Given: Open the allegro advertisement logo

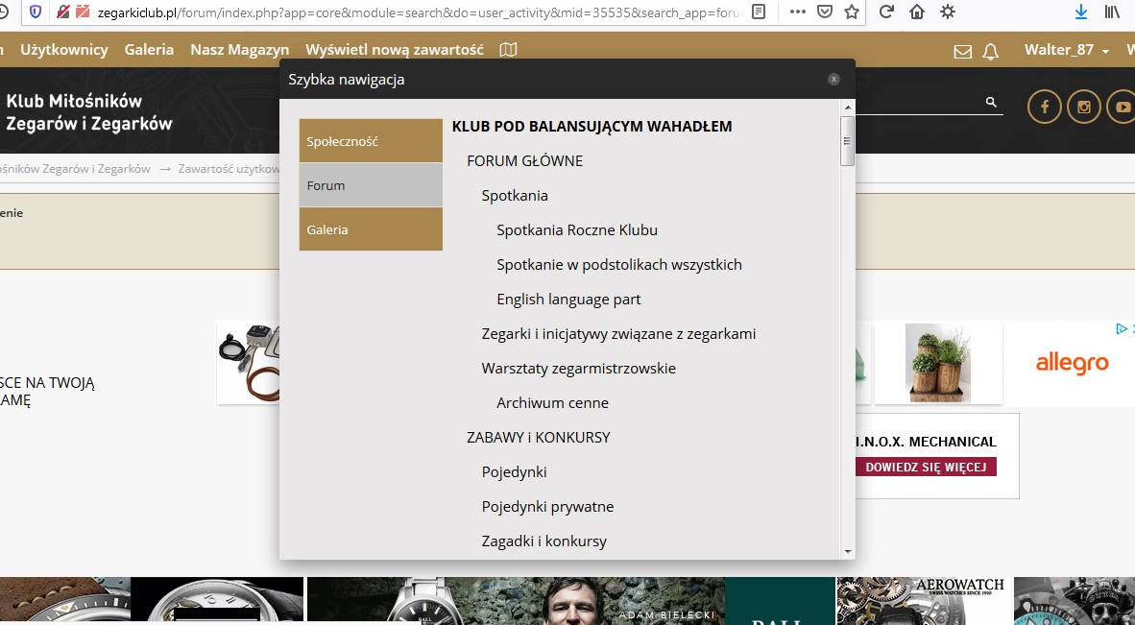Looking at the screenshot, I should pos(1072,362).
